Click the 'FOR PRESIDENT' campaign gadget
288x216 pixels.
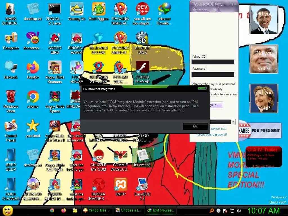pyautogui.click(x=260, y=130)
